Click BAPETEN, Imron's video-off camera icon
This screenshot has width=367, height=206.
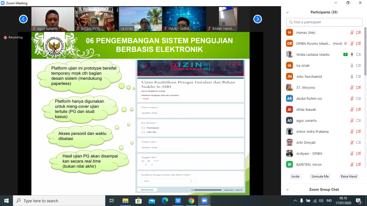[358, 164]
